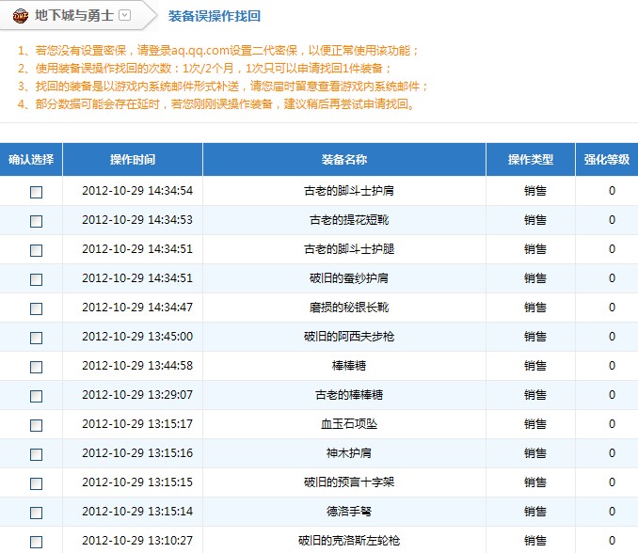Click the equipment name 破旧的克洛斯左轮枪
This screenshot has width=638, height=553.
coord(349,541)
